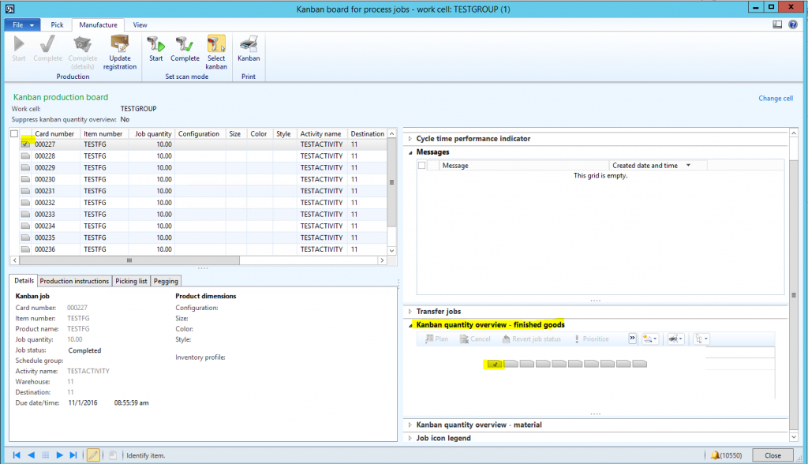Click the notification bell in status bar
This screenshot has height=464, width=808.
[x=715, y=455]
